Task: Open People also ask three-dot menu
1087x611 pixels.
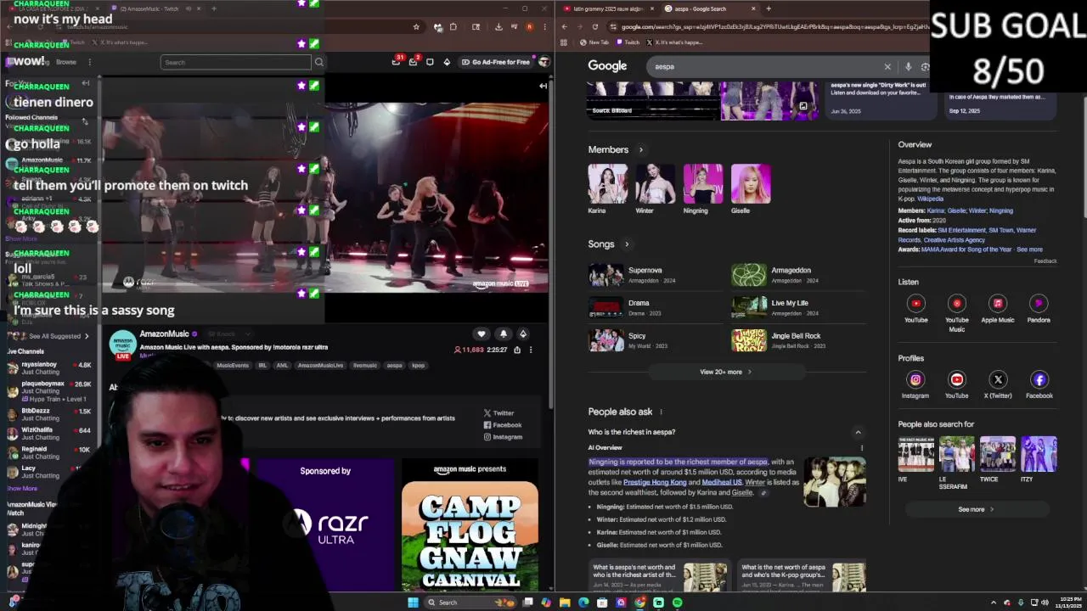Action: click(661, 412)
